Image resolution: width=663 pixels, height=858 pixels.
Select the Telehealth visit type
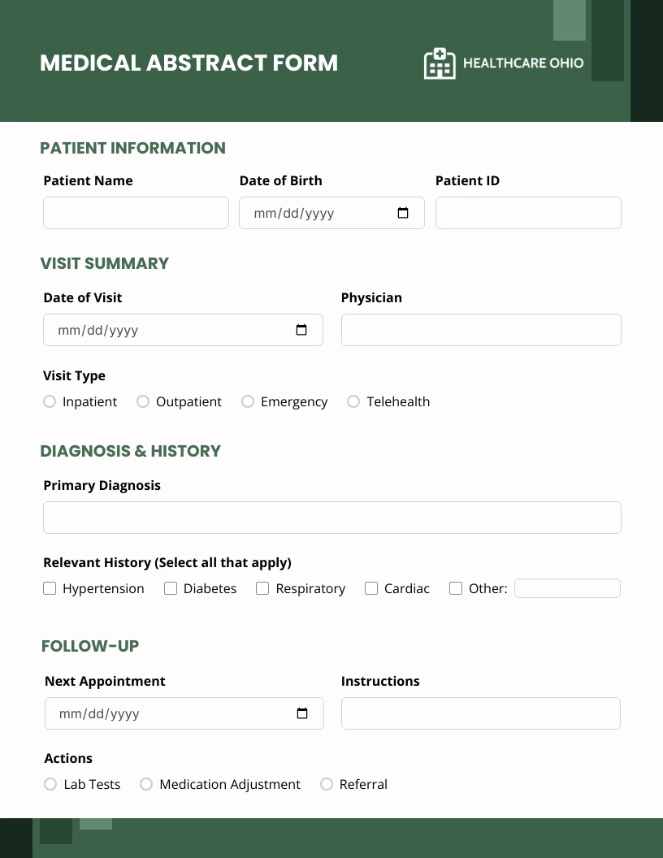point(353,401)
